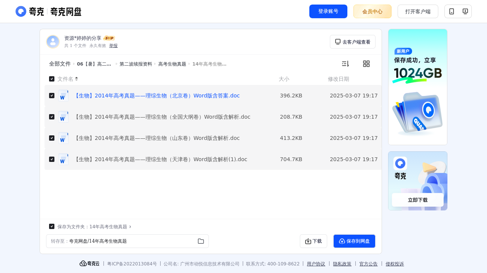Click the 立即下载 button in ad
Viewport: 487px width, 273px height.
pos(418,200)
